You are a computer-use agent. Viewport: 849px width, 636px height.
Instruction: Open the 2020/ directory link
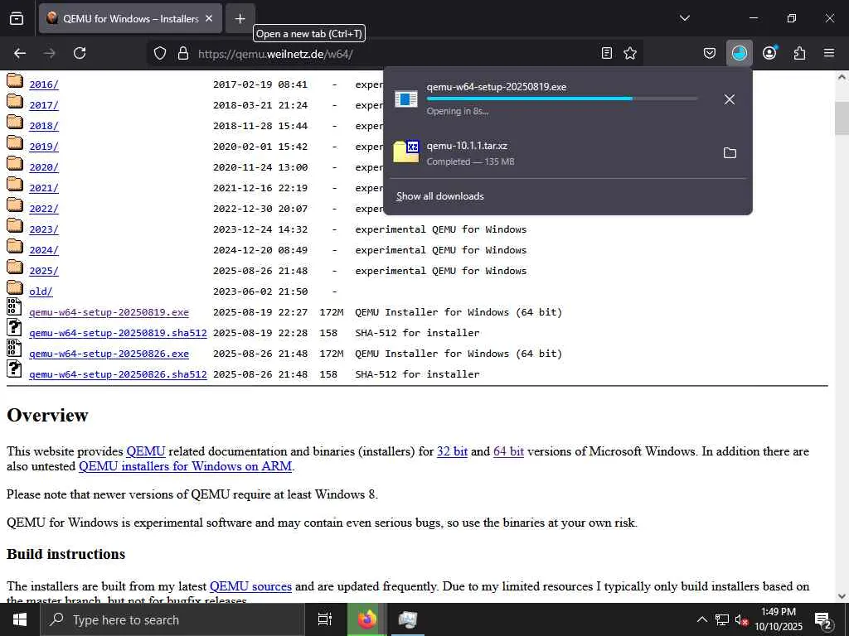point(44,167)
